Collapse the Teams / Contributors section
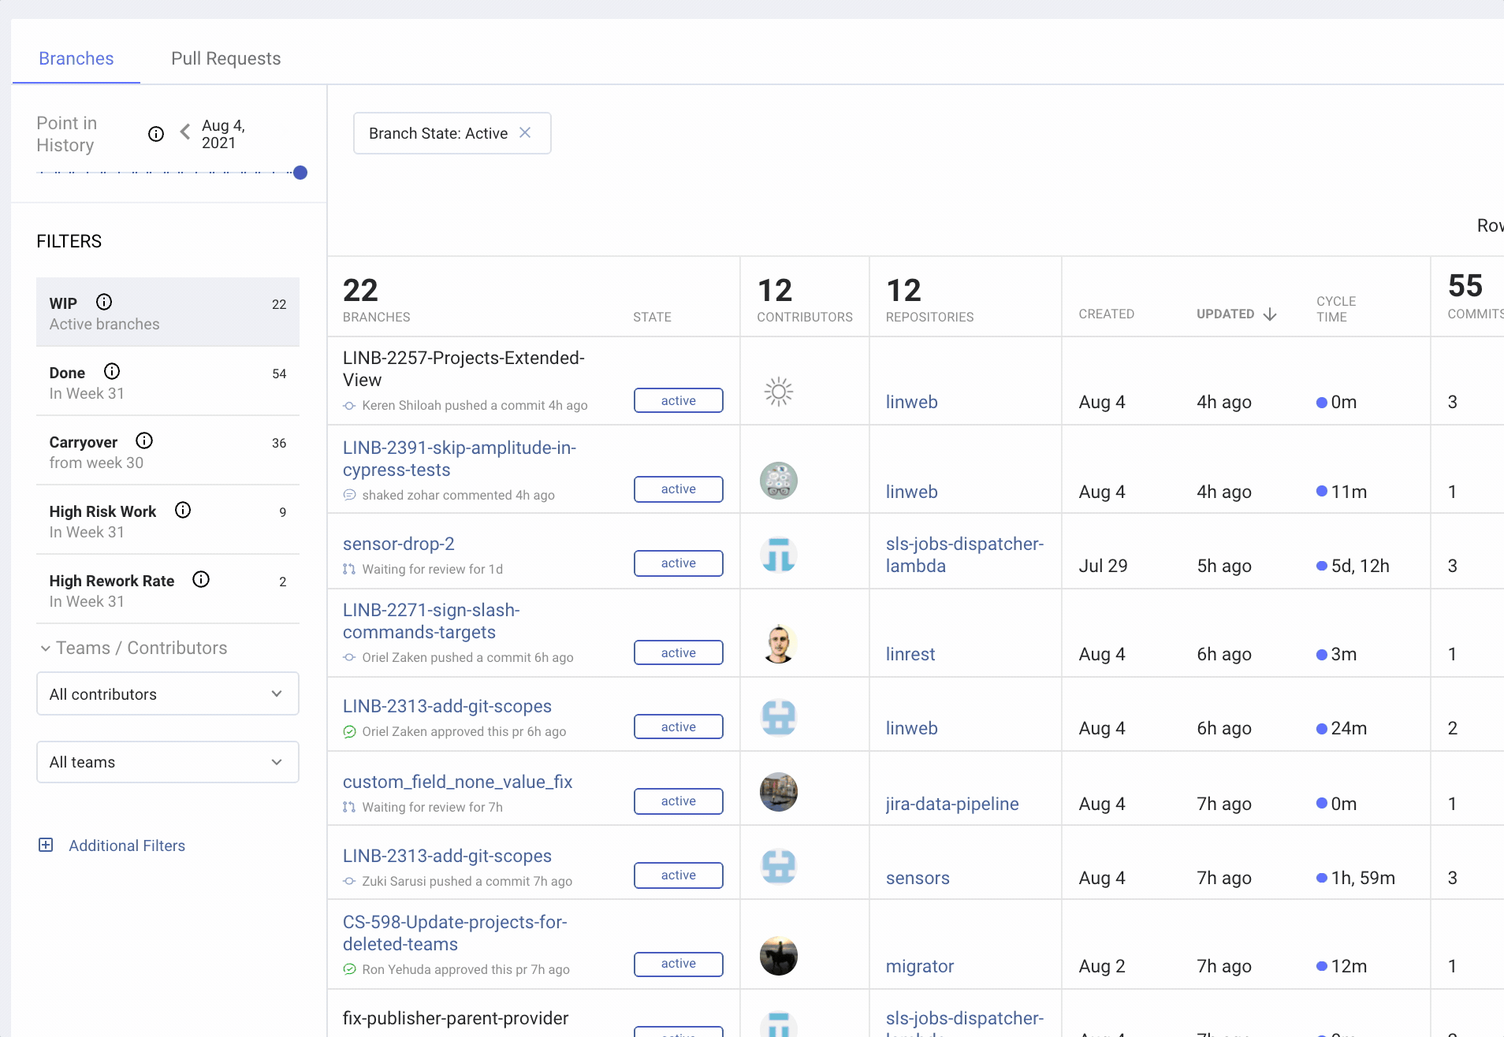This screenshot has height=1037, width=1504. [x=45, y=648]
